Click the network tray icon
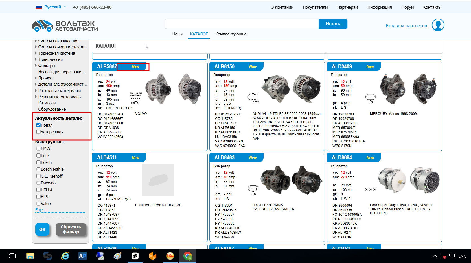Viewport: 471px width, 263px height. 452,256
